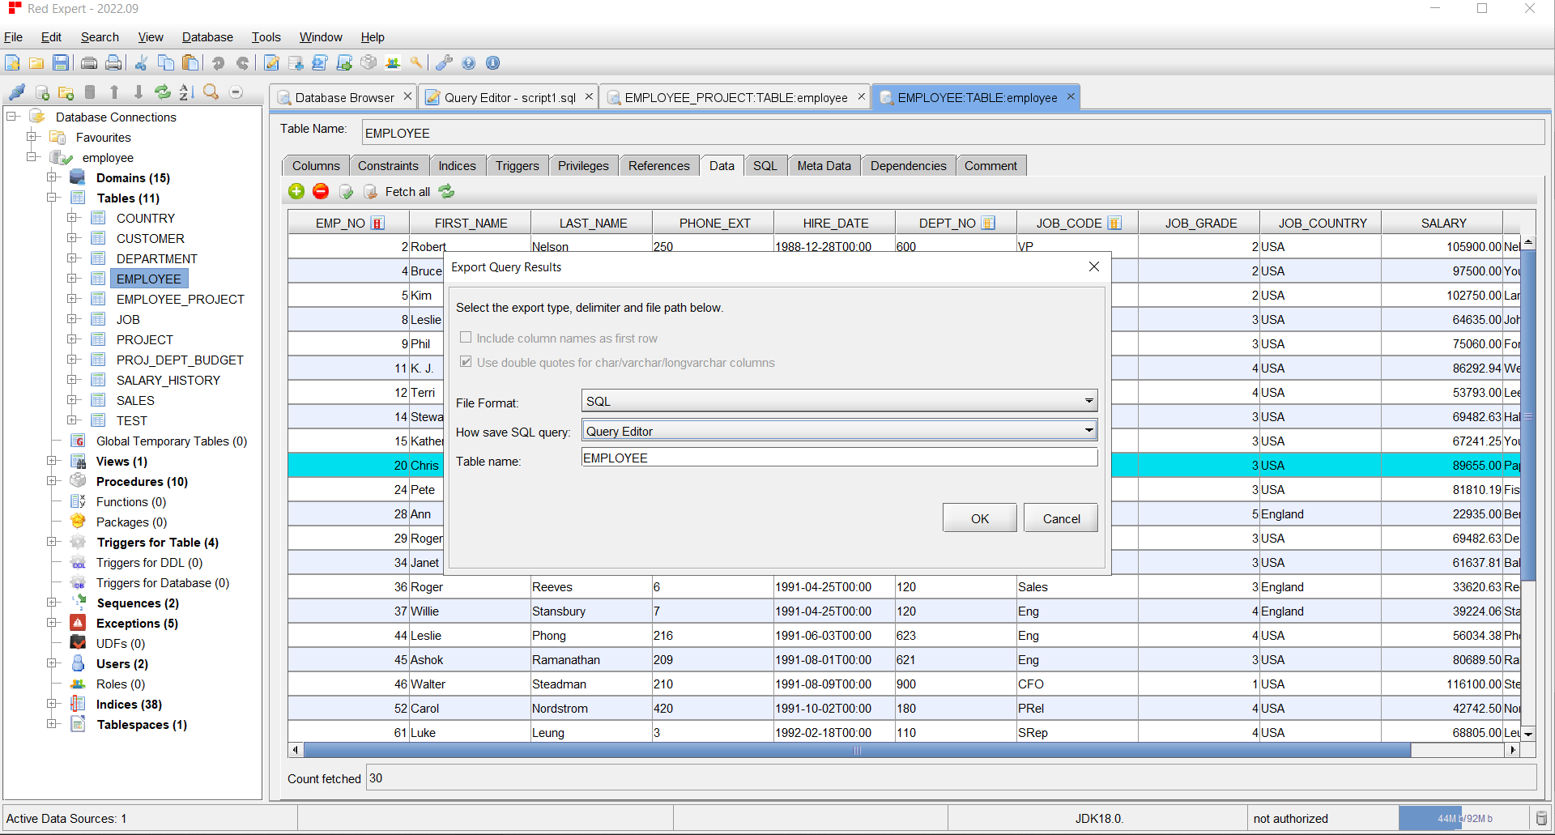The height and width of the screenshot is (835, 1555).
Task: Open the How save SQL query dropdown
Action: pos(839,431)
